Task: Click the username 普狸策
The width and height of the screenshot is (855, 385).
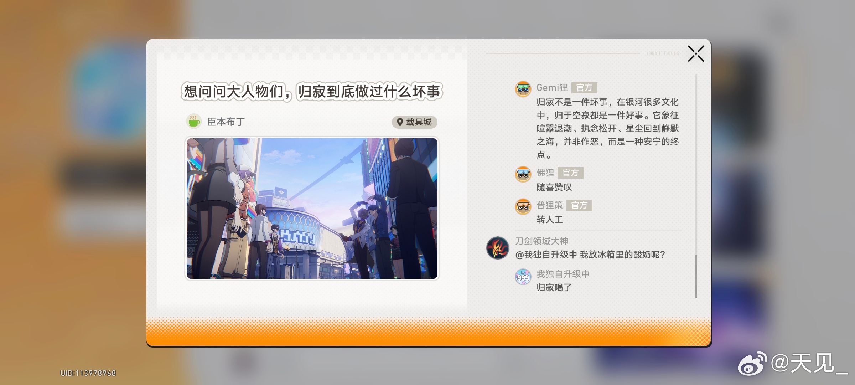Action: tap(550, 205)
